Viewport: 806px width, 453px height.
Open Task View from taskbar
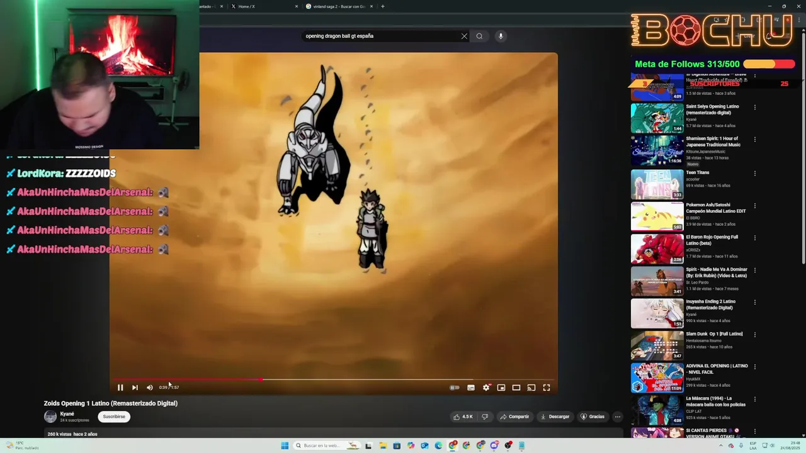[368, 445]
